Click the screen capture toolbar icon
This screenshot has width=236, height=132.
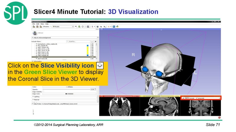click(98, 27)
